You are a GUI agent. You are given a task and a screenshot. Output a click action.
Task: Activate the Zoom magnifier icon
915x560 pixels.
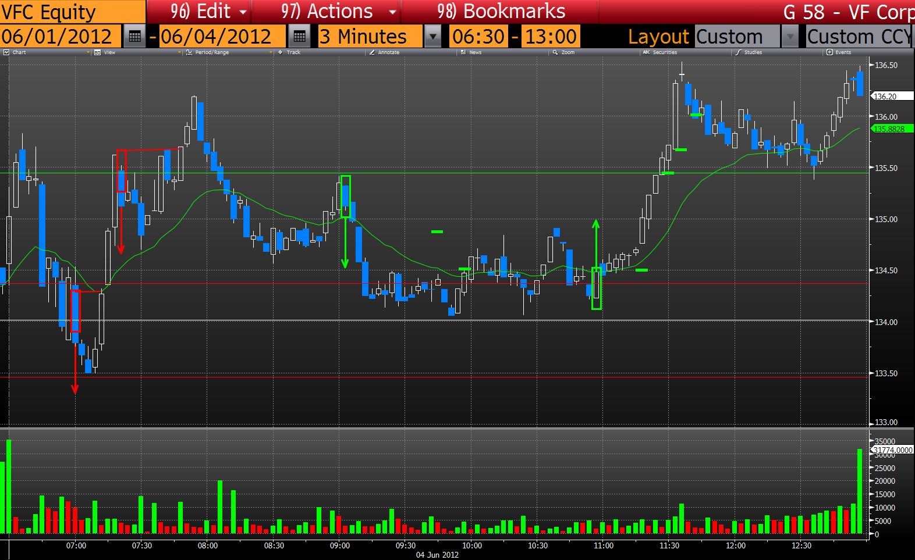pyautogui.click(x=555, y=52)
